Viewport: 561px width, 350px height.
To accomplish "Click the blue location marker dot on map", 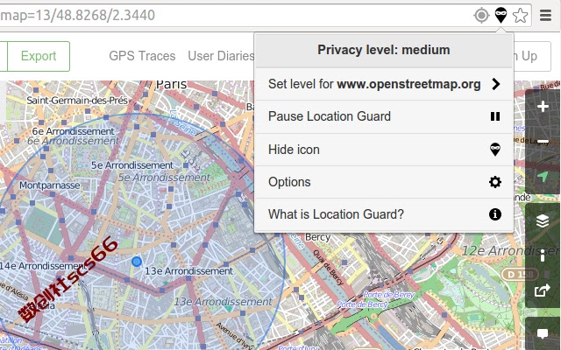I will click(137, 262).
